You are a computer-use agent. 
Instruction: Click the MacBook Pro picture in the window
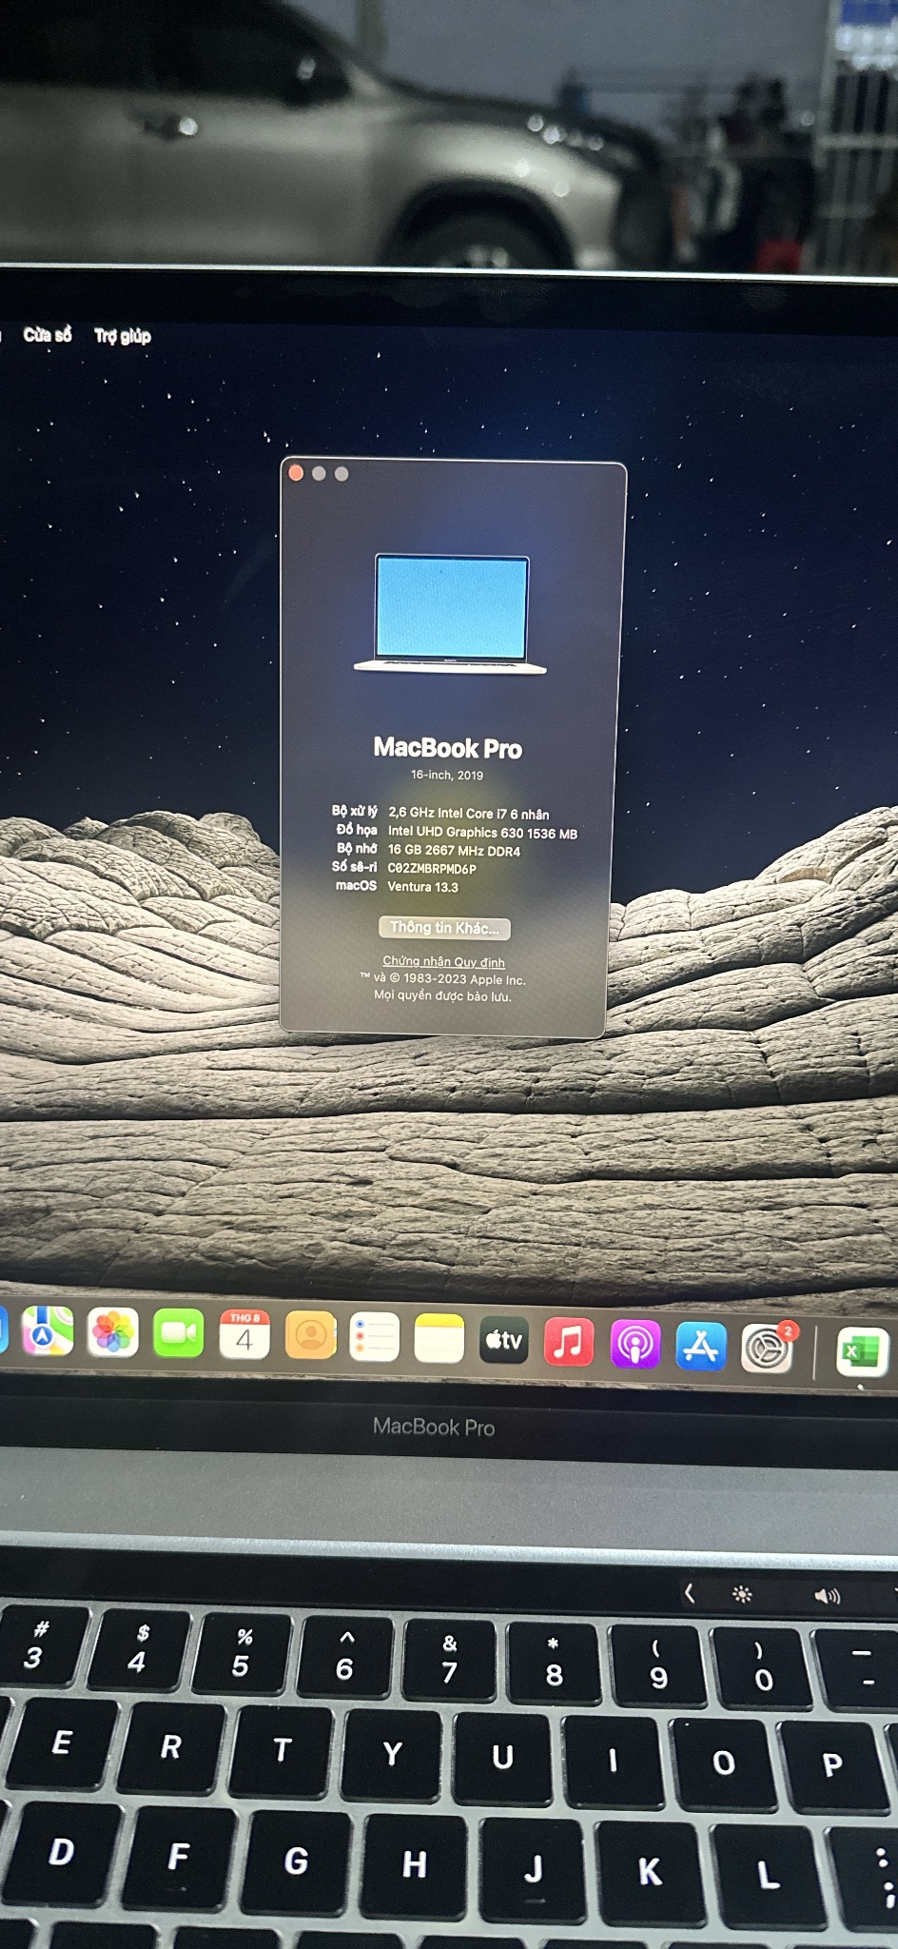tap(451, 614)
